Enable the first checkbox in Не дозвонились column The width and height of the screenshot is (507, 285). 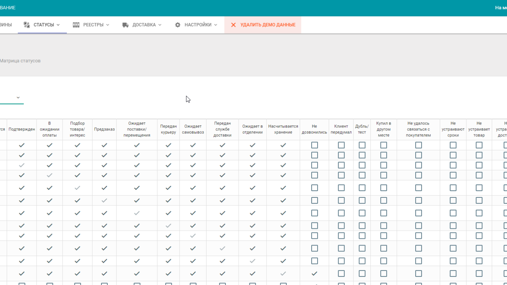[314, 145]
